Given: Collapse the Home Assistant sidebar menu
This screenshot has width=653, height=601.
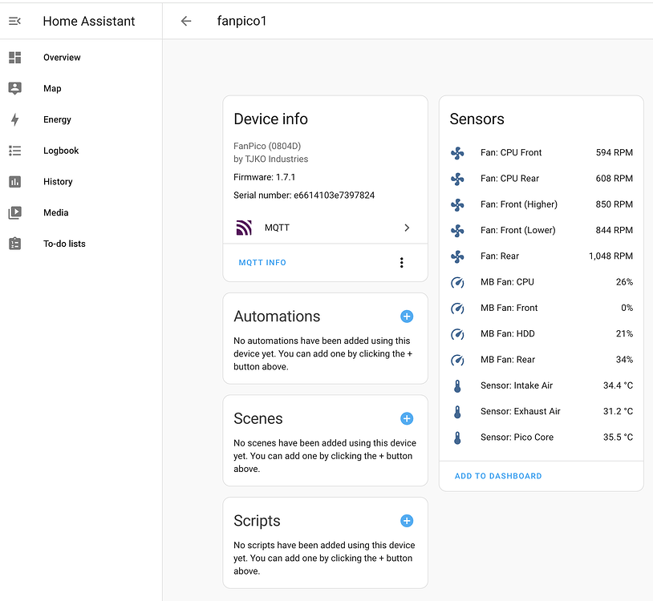Looking at the screenshot, I should tap(14, 21).
